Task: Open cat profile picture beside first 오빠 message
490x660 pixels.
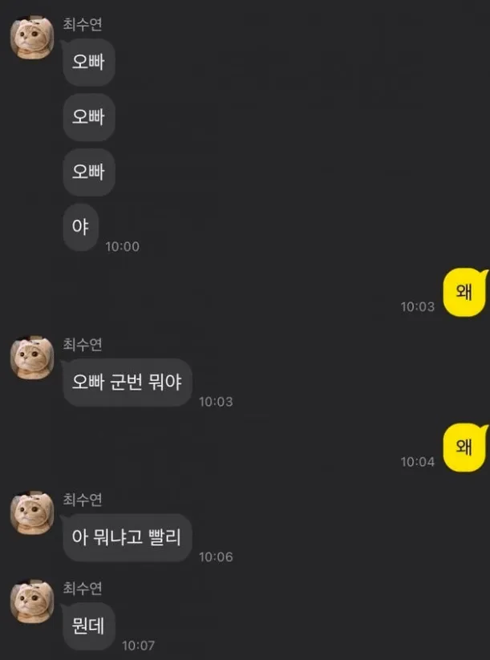Action: (x=32, y=38)
